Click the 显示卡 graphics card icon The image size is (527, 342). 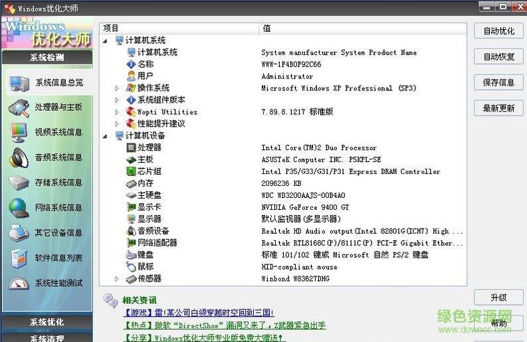[x=131, y=207]
